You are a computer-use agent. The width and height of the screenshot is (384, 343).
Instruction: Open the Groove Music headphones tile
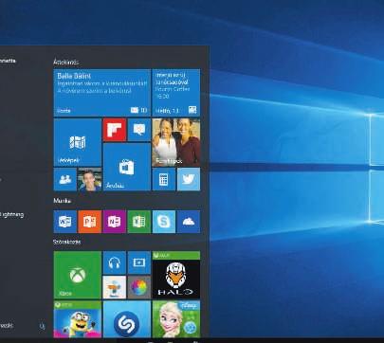click(115, 262)
